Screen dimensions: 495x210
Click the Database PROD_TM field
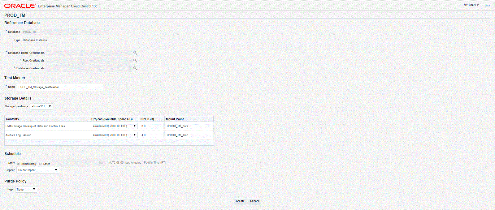[x=65, y=32]
